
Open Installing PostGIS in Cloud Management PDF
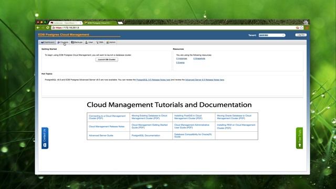point(188,117)
